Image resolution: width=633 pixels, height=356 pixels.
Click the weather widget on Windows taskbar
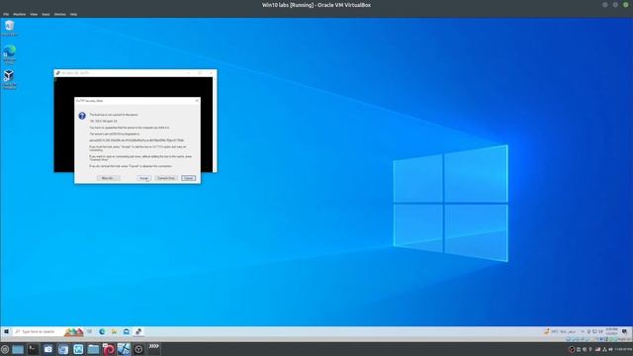pyautogui.click(x=560, y=331)
